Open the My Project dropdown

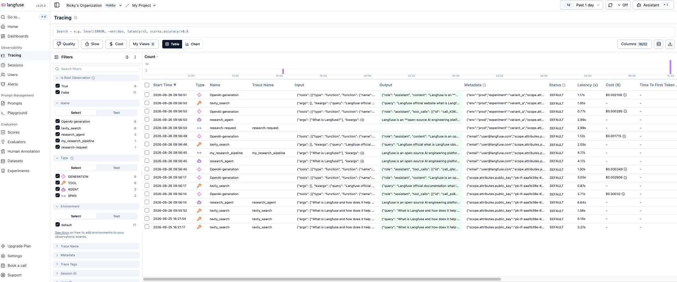point(144,5)
